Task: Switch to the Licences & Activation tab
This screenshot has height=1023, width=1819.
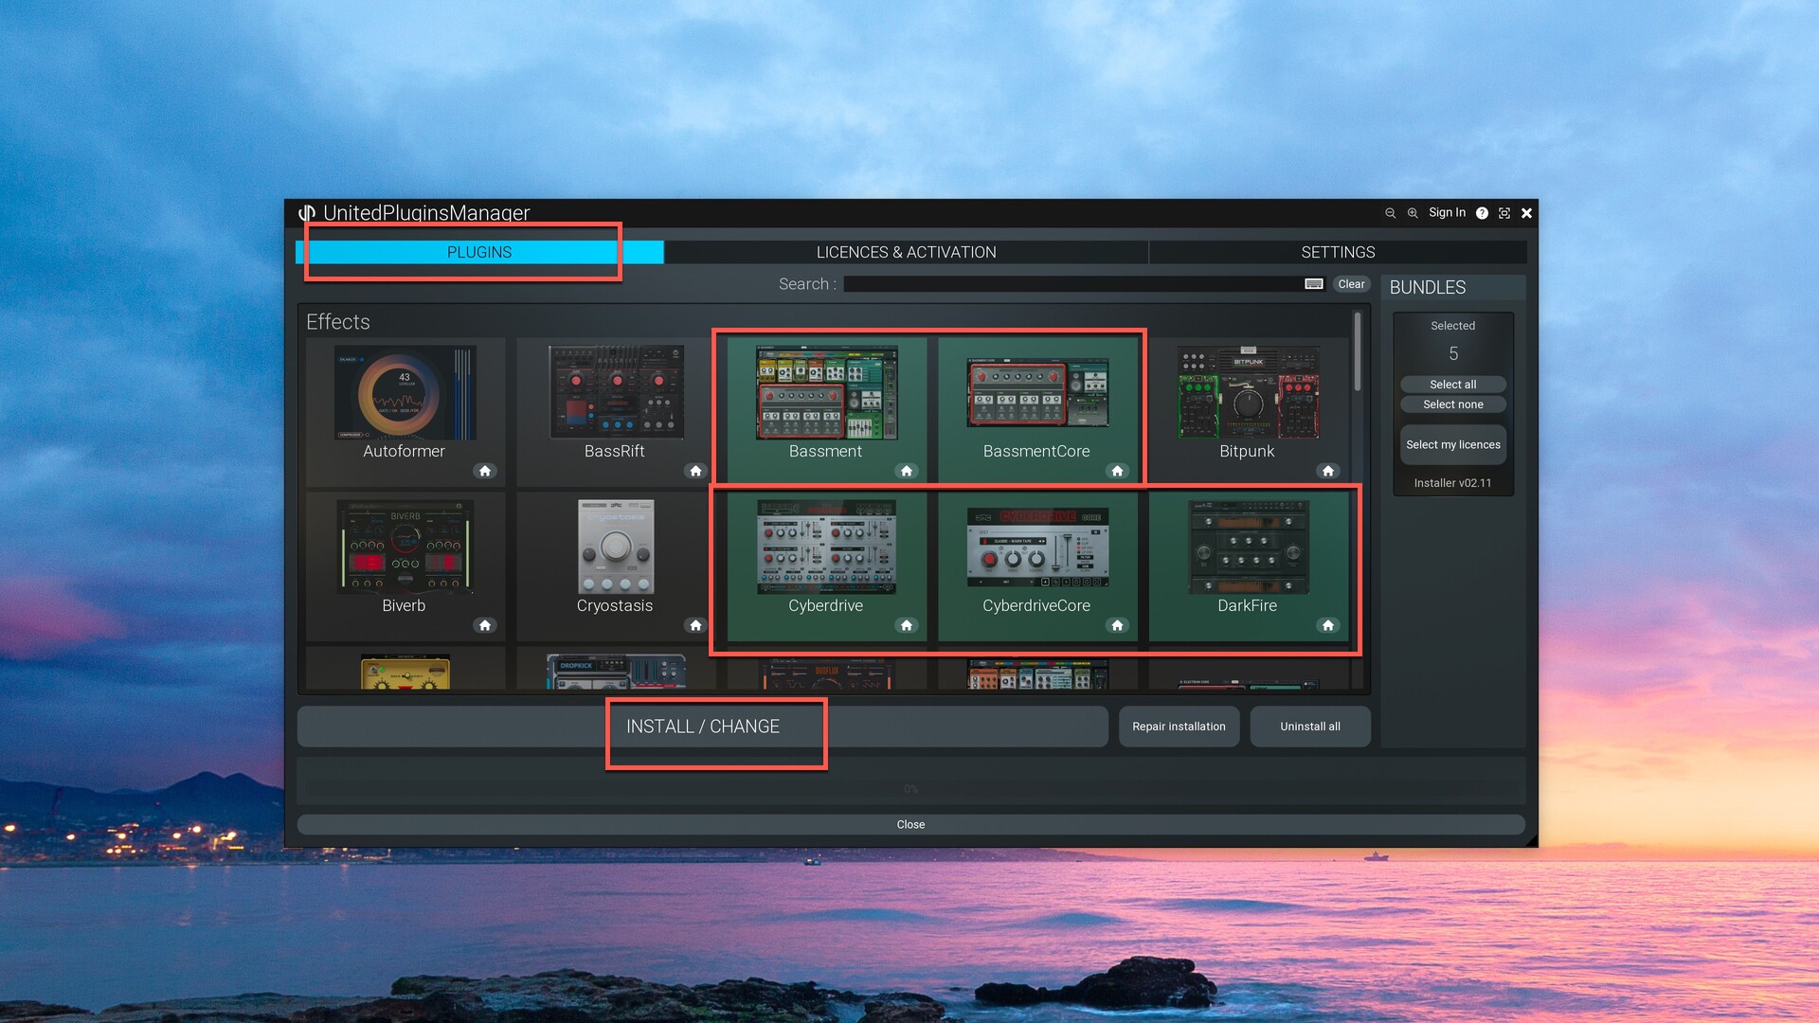Action: (906, 252)
